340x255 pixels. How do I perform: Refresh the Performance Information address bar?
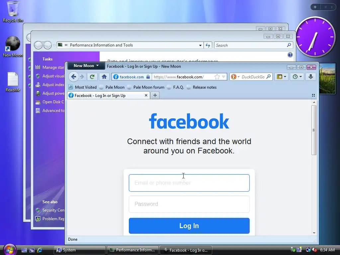point(208,45)
